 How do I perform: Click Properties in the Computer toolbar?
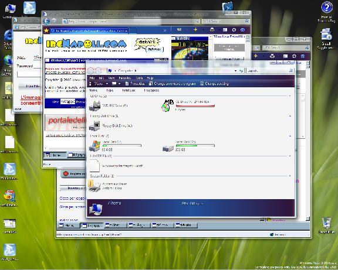pyautogui.click(x=135, y=84)
